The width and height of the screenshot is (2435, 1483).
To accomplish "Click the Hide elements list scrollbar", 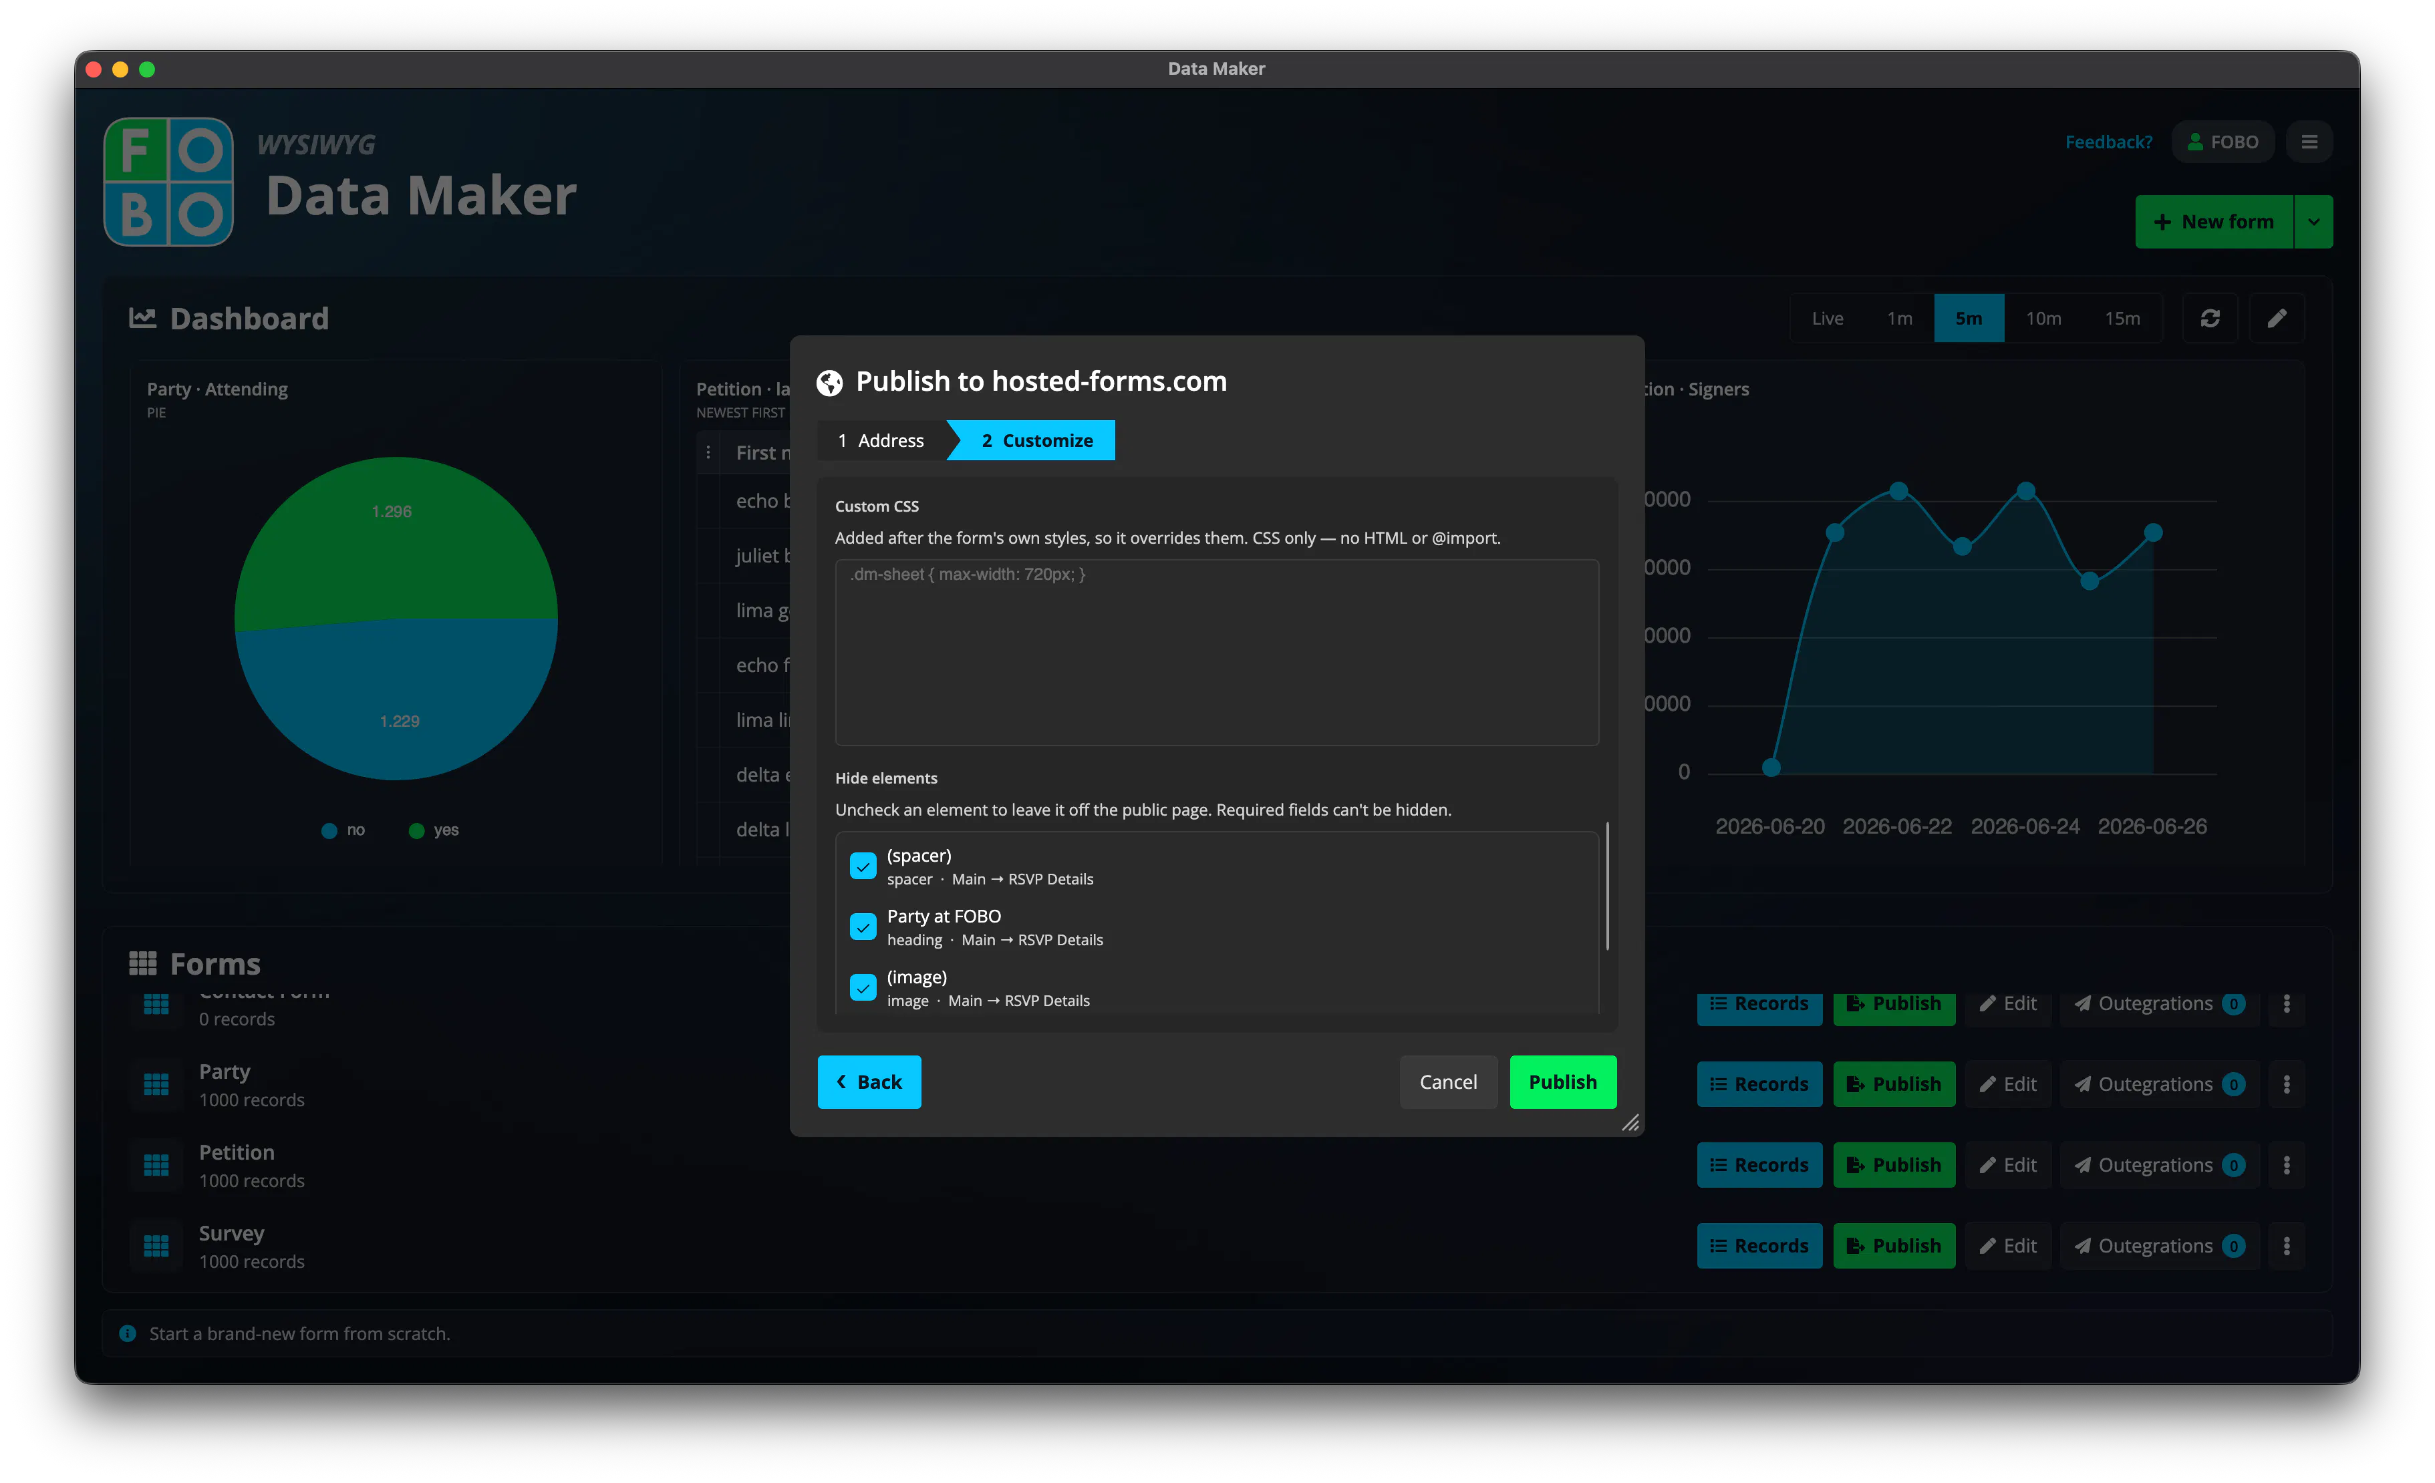I will coord(1608,886).
